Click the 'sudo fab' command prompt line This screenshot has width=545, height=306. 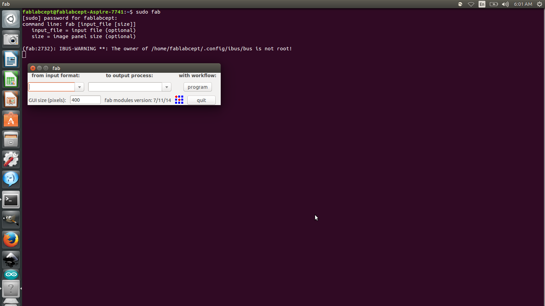click(x=91, y=12)
